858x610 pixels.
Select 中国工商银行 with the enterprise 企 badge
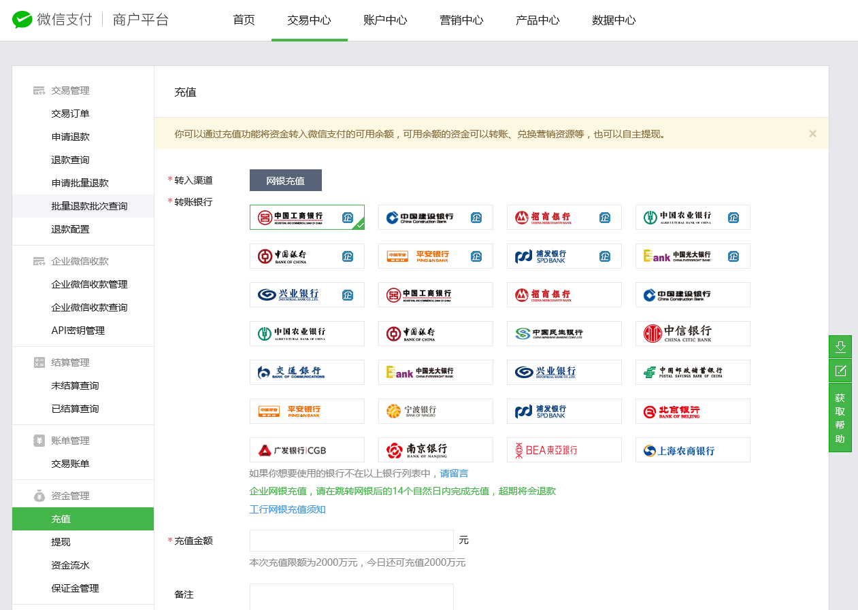[307, 218]
